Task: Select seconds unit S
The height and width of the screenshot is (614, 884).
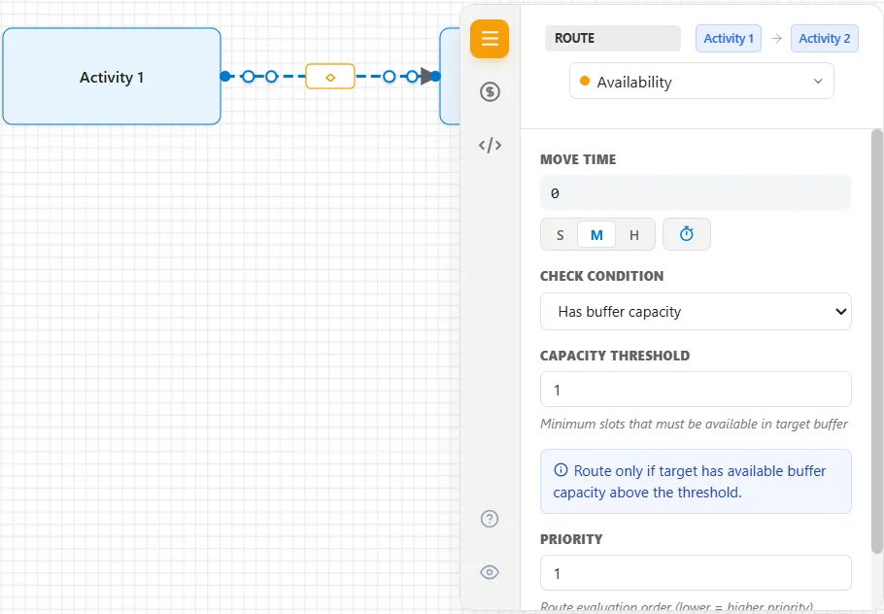Action: coord(560,234)
